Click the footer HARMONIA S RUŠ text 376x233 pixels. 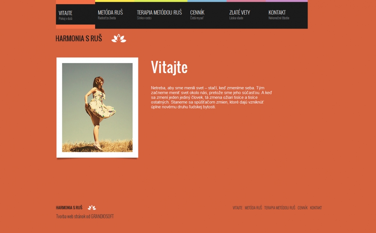click(x=69, y=207)
